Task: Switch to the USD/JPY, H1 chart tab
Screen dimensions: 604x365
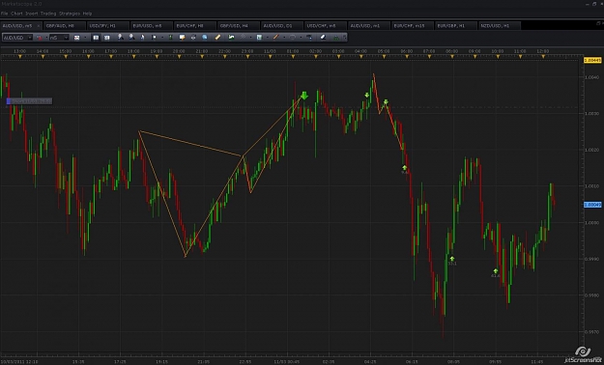Action: 107,26
